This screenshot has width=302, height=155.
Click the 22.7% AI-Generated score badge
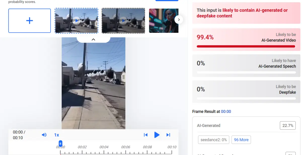point(288,126)
